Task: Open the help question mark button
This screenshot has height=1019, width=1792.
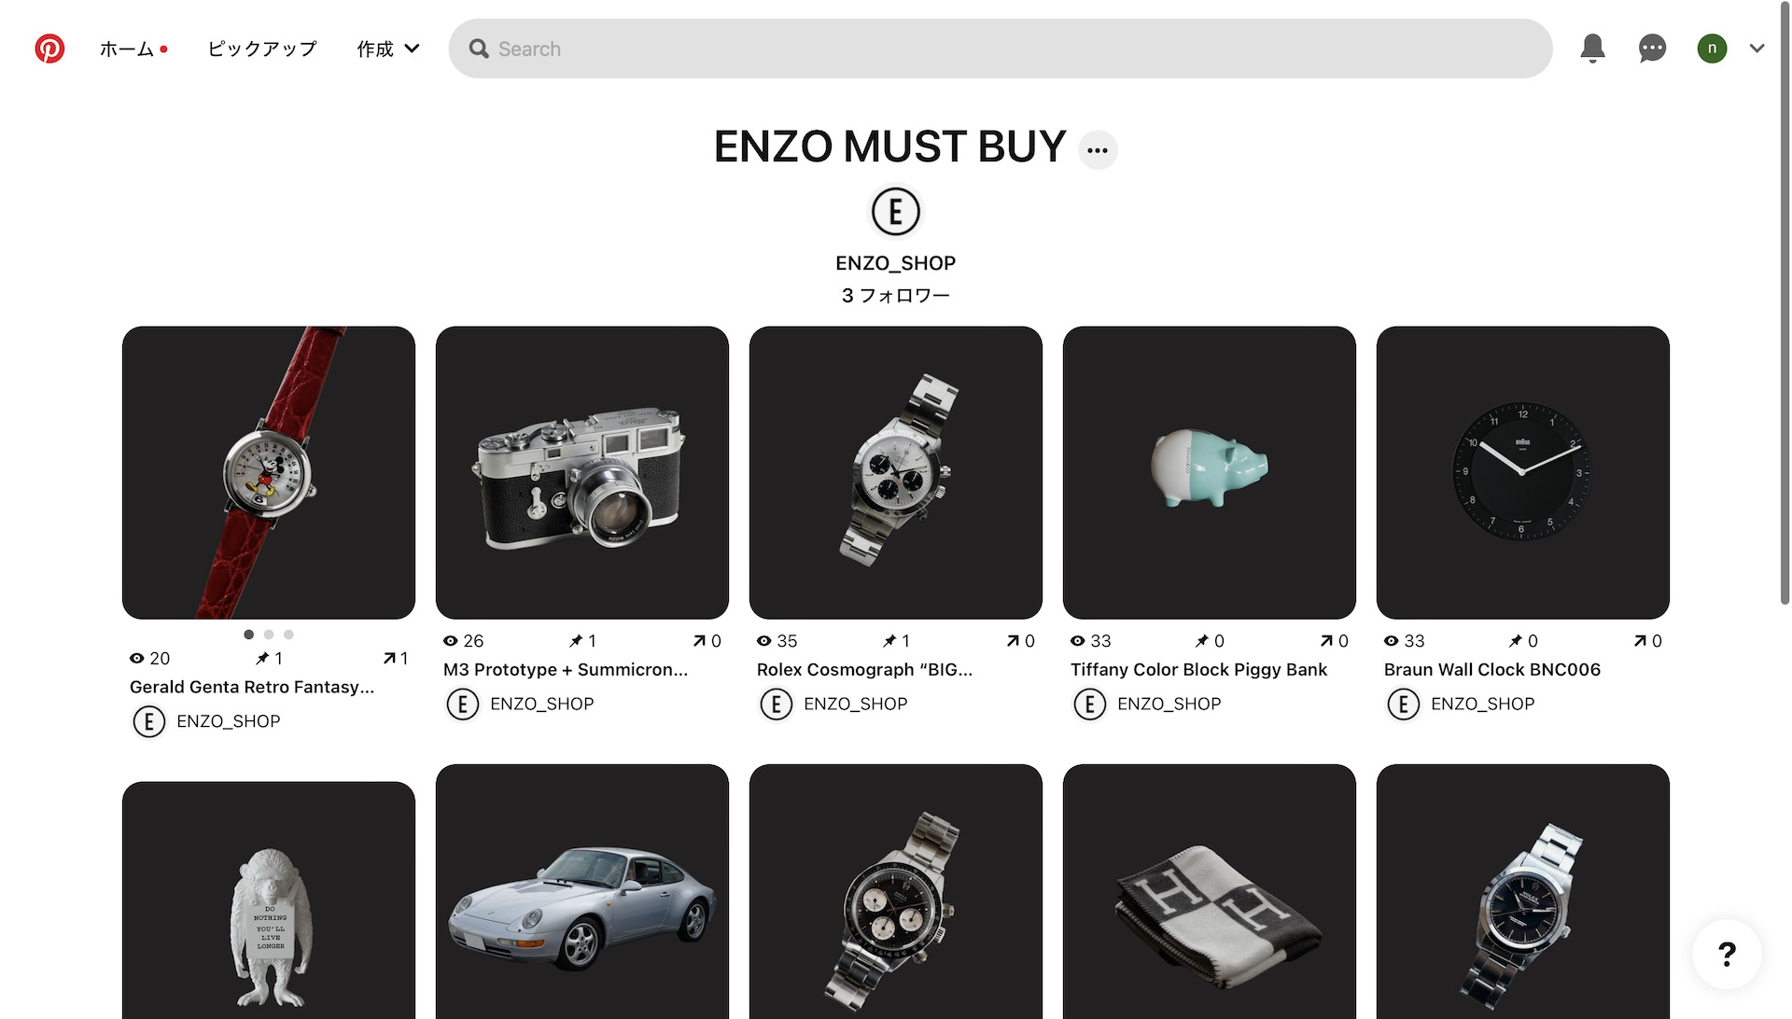Action: click(1727, 954)
